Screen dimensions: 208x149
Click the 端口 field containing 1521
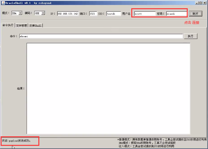pyautogui.click(x=93, y=14)
